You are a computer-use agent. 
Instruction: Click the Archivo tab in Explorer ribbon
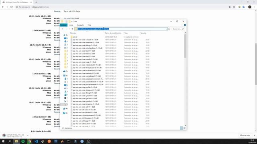tap(63, 25)
